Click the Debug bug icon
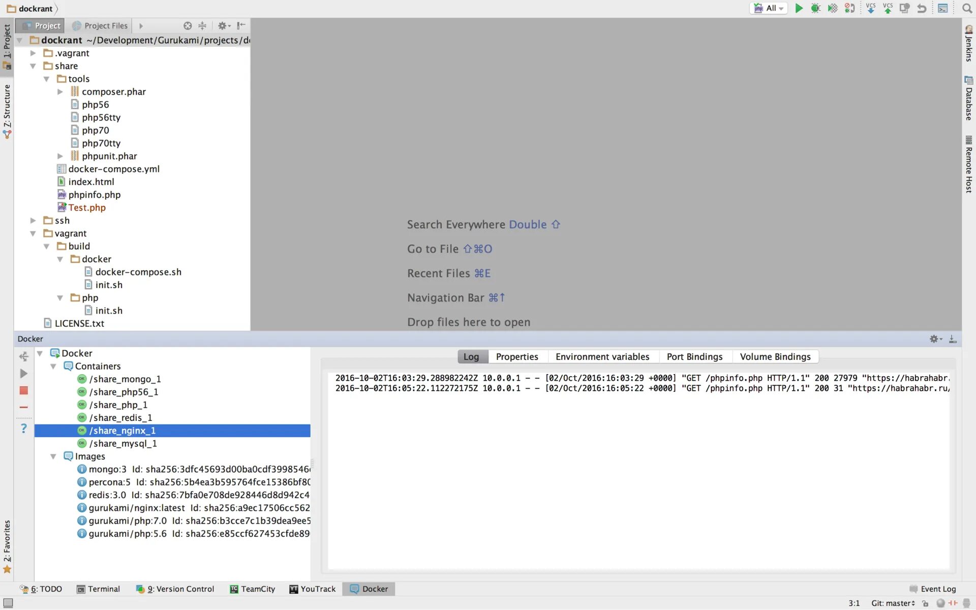The height and width of the screenshot is (610, 976). tap(815, 8)
